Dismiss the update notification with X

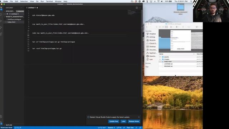point(139,117)
